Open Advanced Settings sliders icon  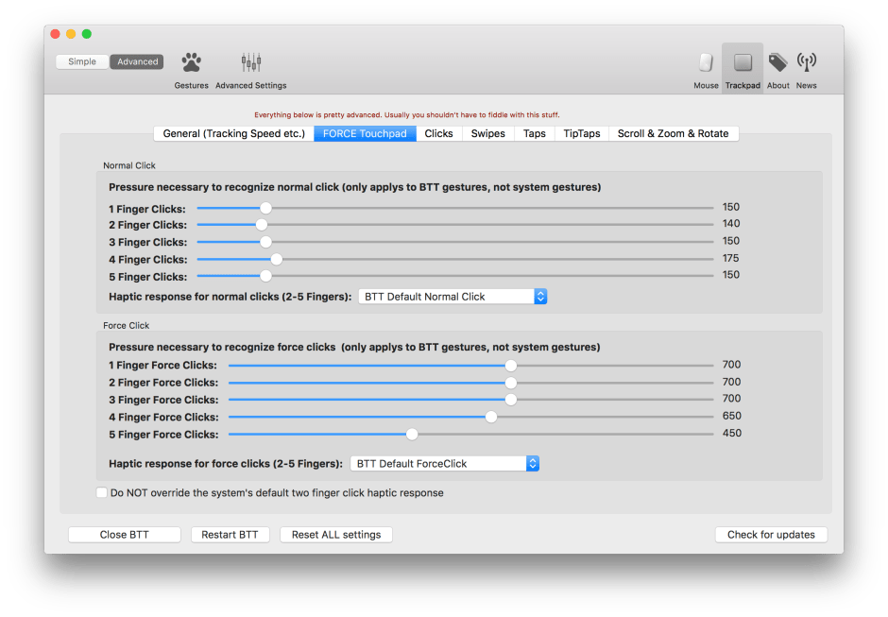coord(250,63)
